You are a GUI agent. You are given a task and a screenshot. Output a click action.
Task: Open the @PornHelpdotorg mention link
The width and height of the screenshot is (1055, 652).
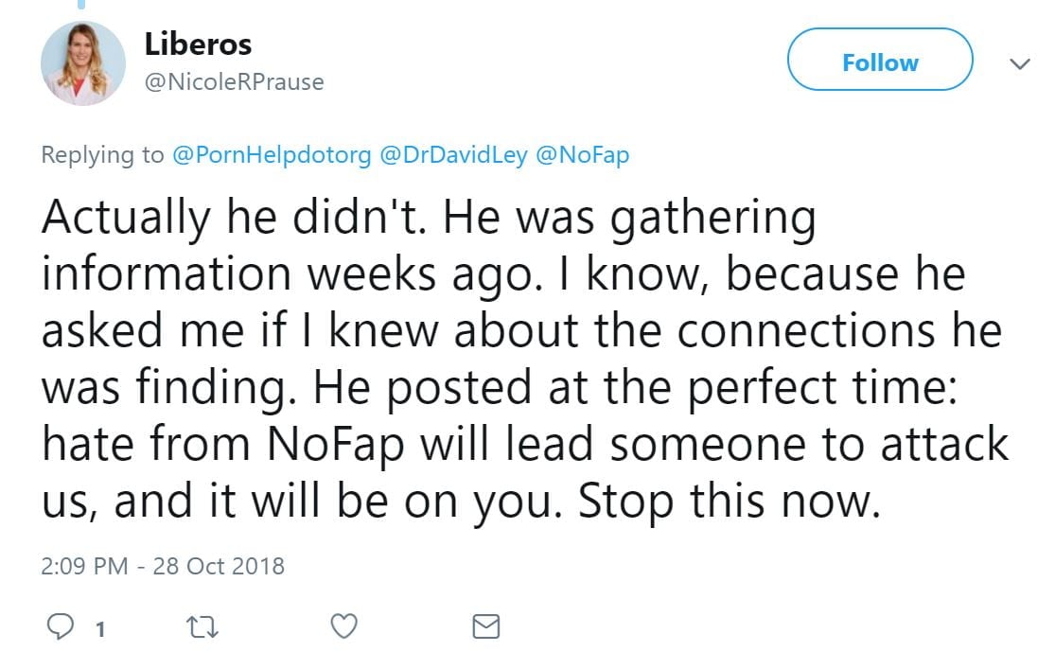[x=272, y=155]
